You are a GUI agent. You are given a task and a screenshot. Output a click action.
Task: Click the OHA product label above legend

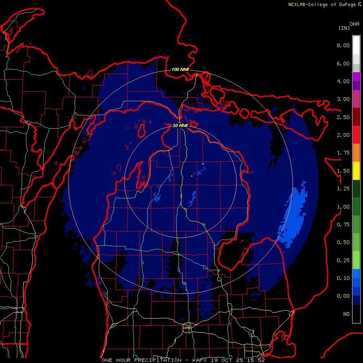(355, 24)
